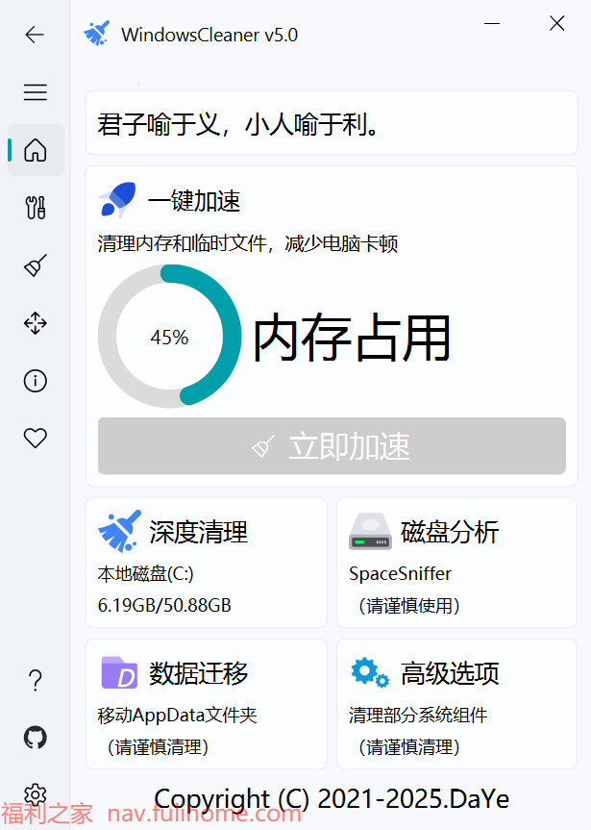Open settings via the gear icon
591x830 pixels.
coord(36,794)
